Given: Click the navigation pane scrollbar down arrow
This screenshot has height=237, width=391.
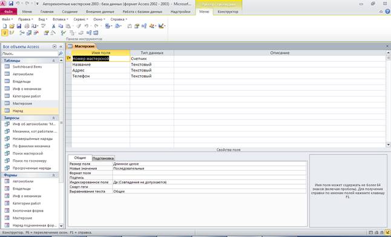Looking at the screenshot, I should coord(61,225).
